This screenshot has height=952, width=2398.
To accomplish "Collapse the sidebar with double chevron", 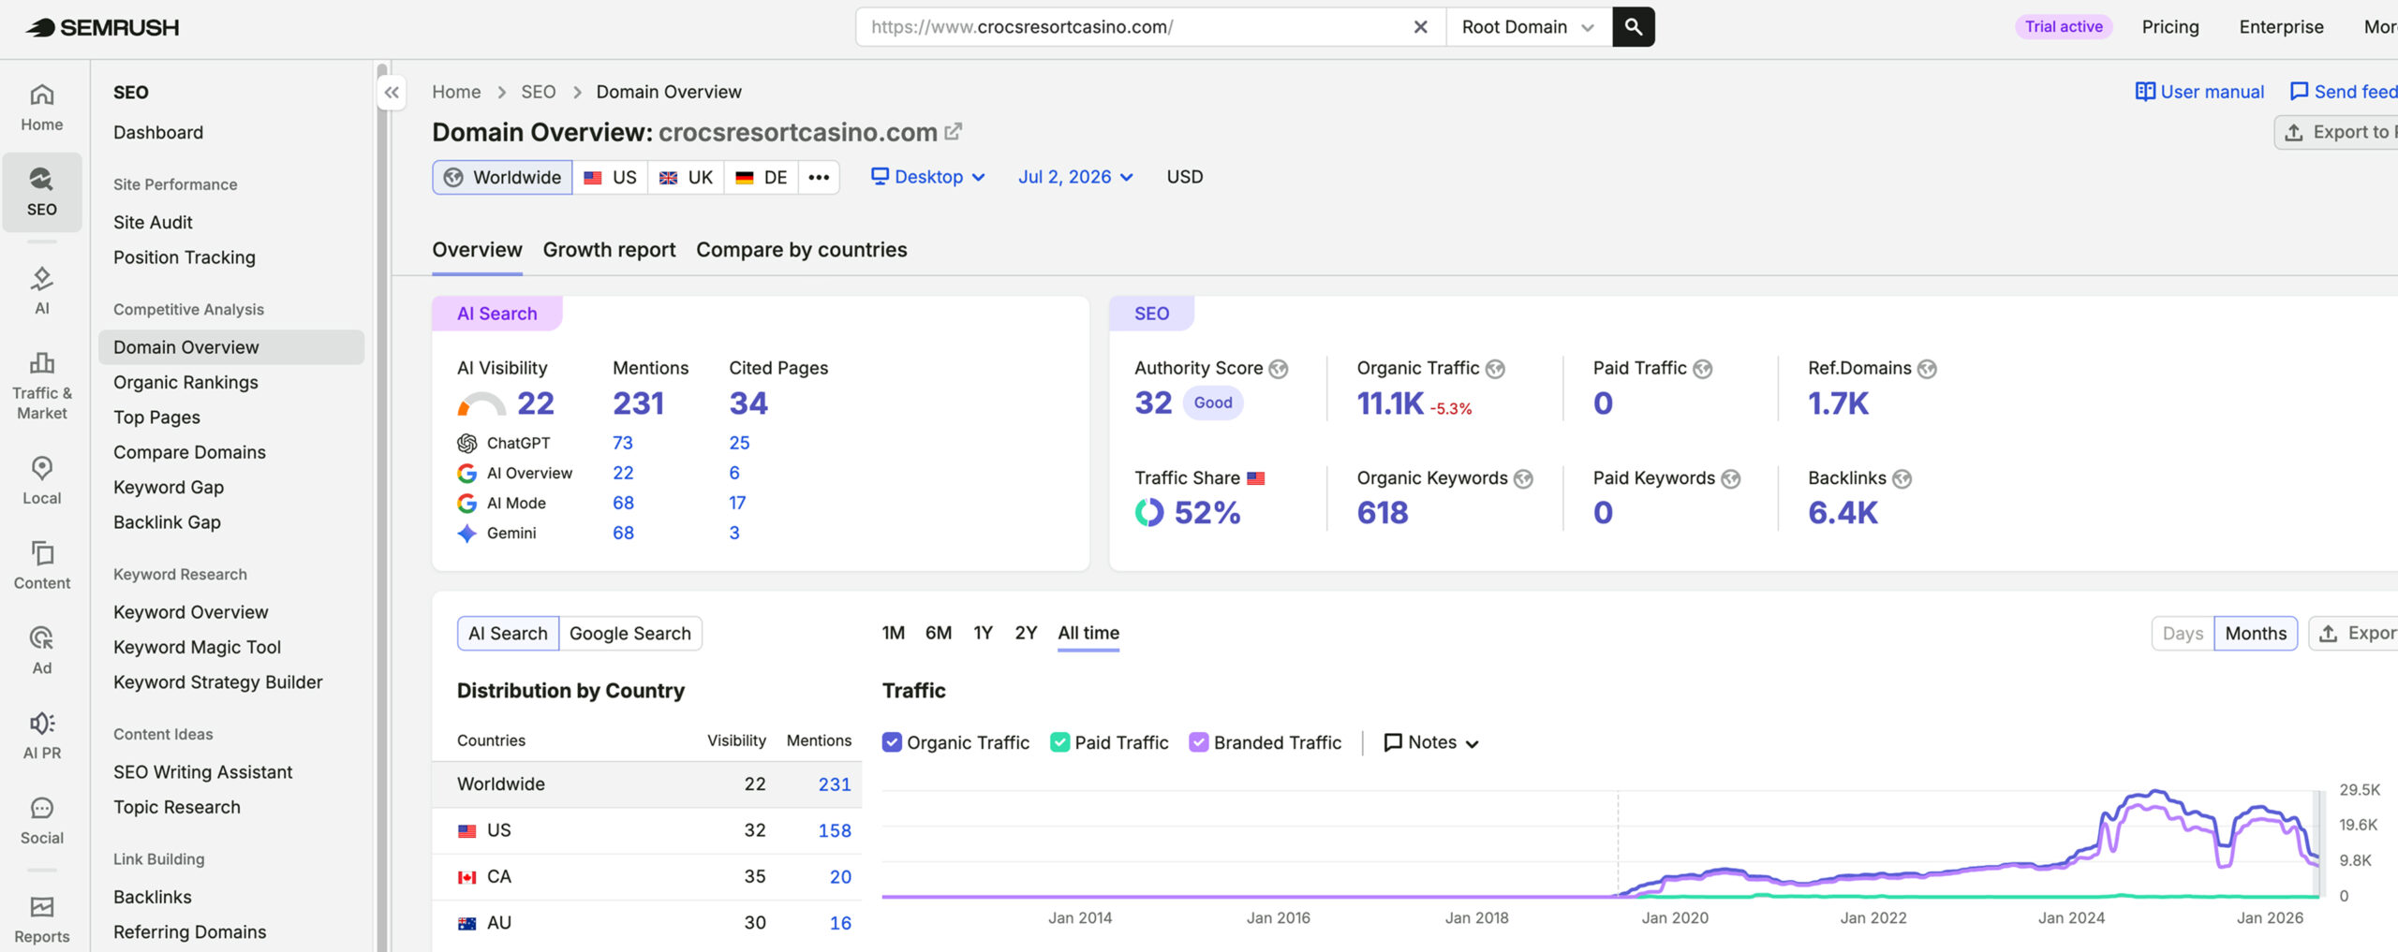I will (392, 92).
